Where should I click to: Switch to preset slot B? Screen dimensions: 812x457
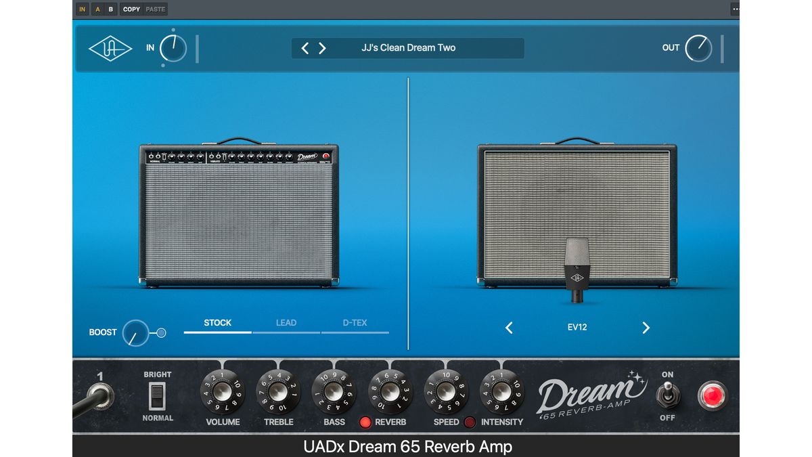pos(112,9)
